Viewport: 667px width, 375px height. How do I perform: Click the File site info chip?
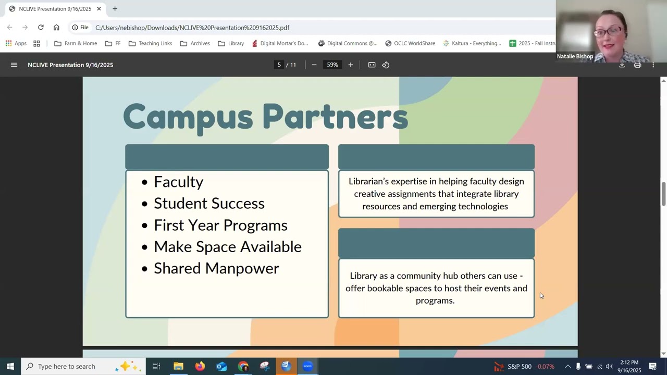click(x=80, y=28)
